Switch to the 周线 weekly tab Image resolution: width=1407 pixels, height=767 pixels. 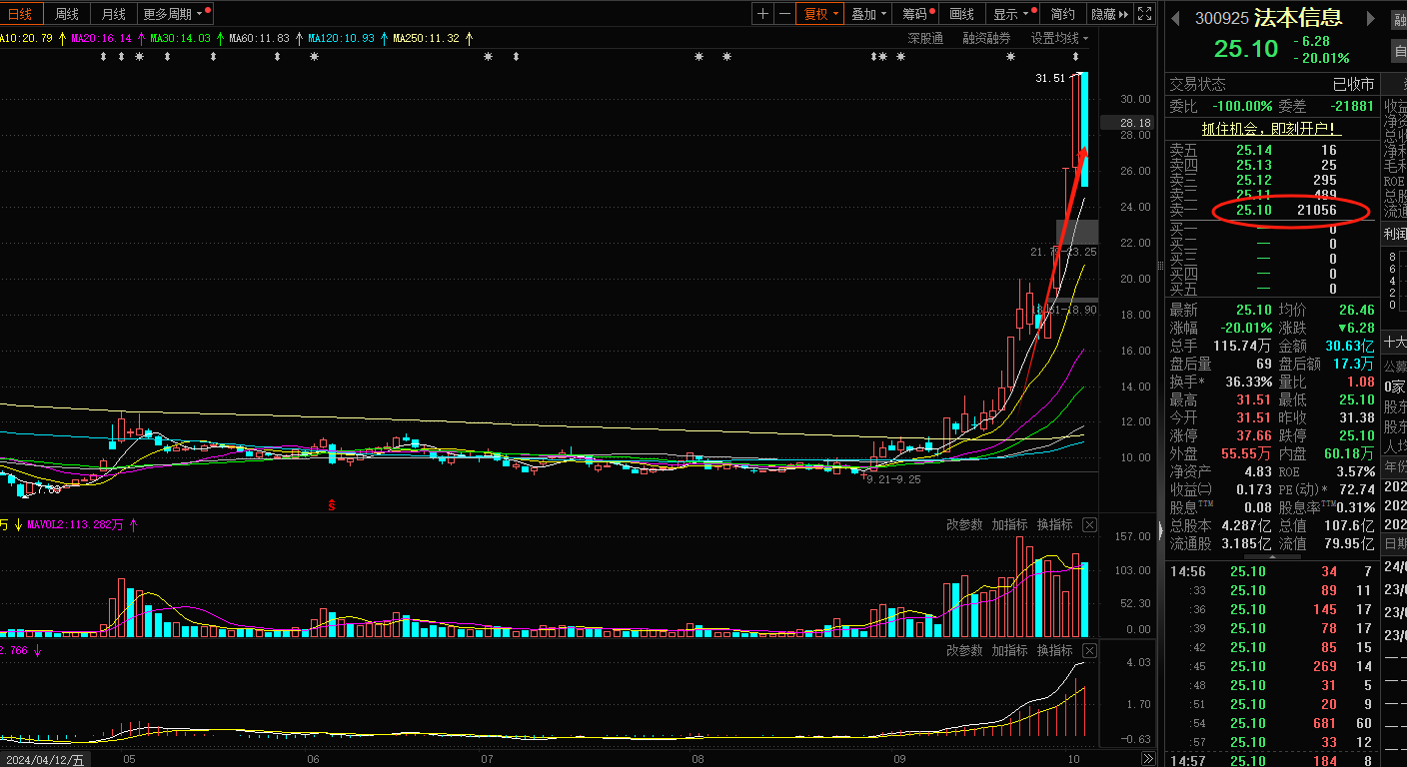click(x=67, y=13)
